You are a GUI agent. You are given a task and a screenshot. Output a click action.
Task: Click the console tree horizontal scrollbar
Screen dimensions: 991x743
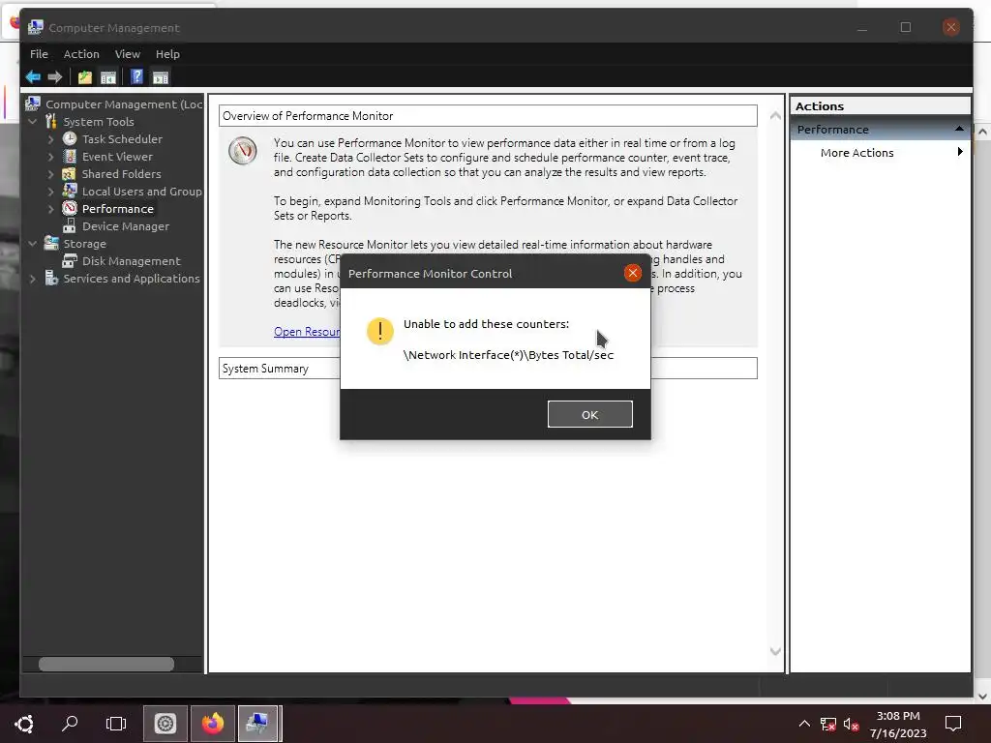(106, 664)
